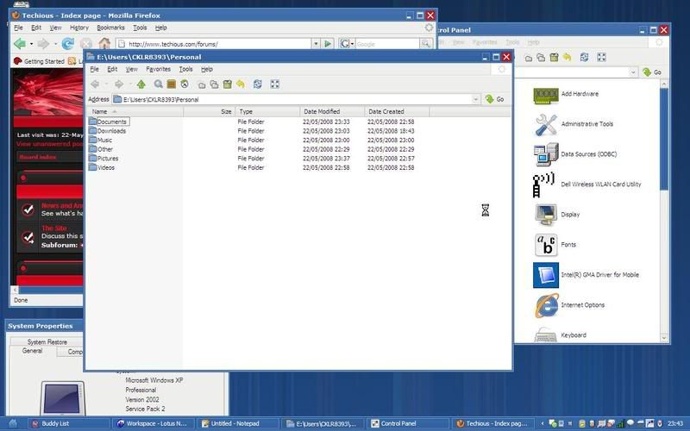This screenshot has height=431, width=690.
Task: Select the Downloads folder
Action: click(x=107, y=131)
